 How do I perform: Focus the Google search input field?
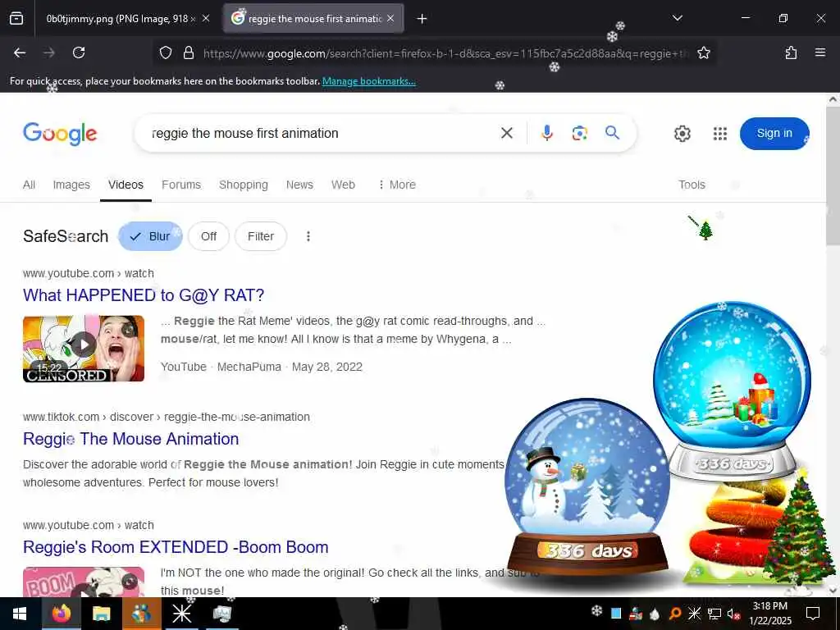coord(322,133)
